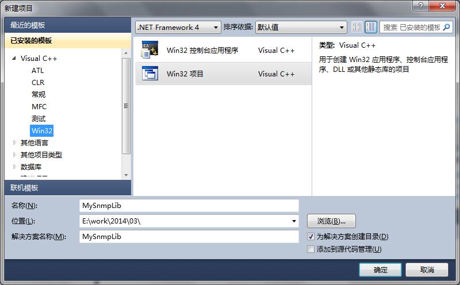Expand the 其他项目类型 tree node
This screenshot has width=460, height=285.
tap(14, 155)
